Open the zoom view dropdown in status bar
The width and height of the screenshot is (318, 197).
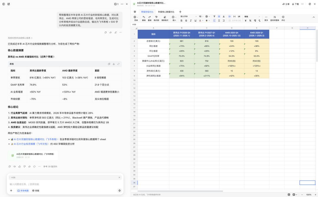[295, 195]
